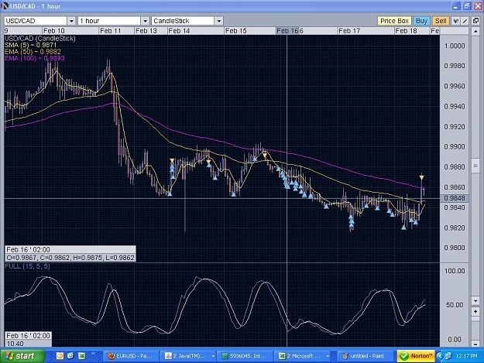Image resolution: width=484 pixels, height=363 pixels.
Task: Expand hidden system tray icons arrow
Action: pyautogui.click(x=440, y=356)
